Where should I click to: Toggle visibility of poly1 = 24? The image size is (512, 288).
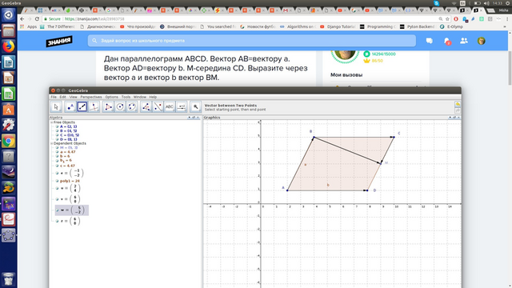57,181
